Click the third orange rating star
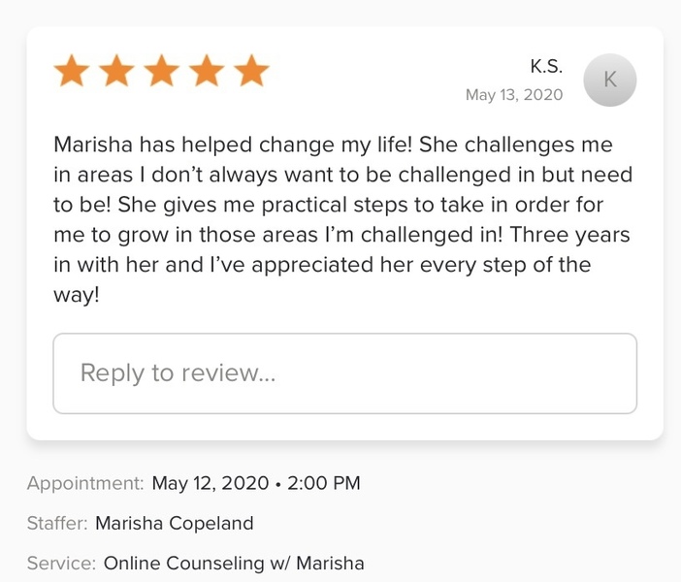The width and height of the screenshot is (681, 582). (x=162, y=71)
